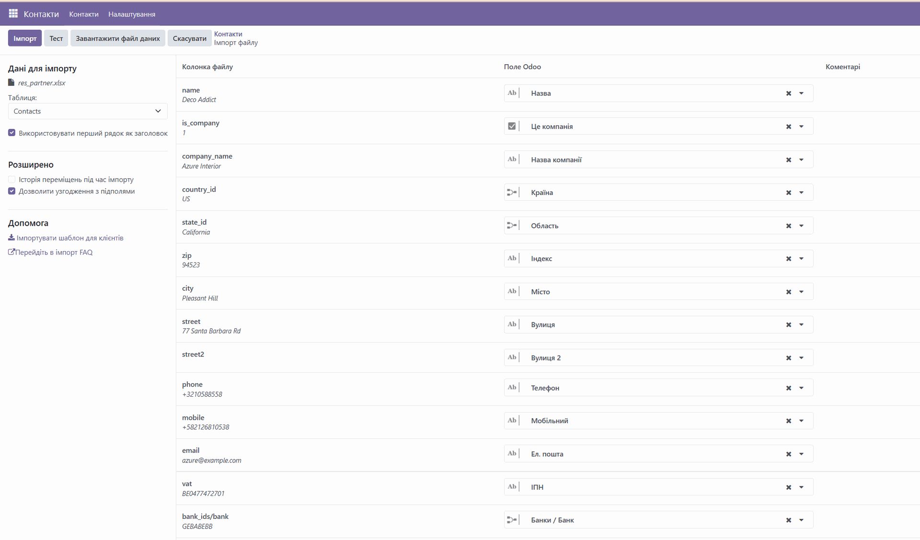Expand the Область field dropdown arrow
The width and height of the screenshot is (920, 540).
[801, 226]
